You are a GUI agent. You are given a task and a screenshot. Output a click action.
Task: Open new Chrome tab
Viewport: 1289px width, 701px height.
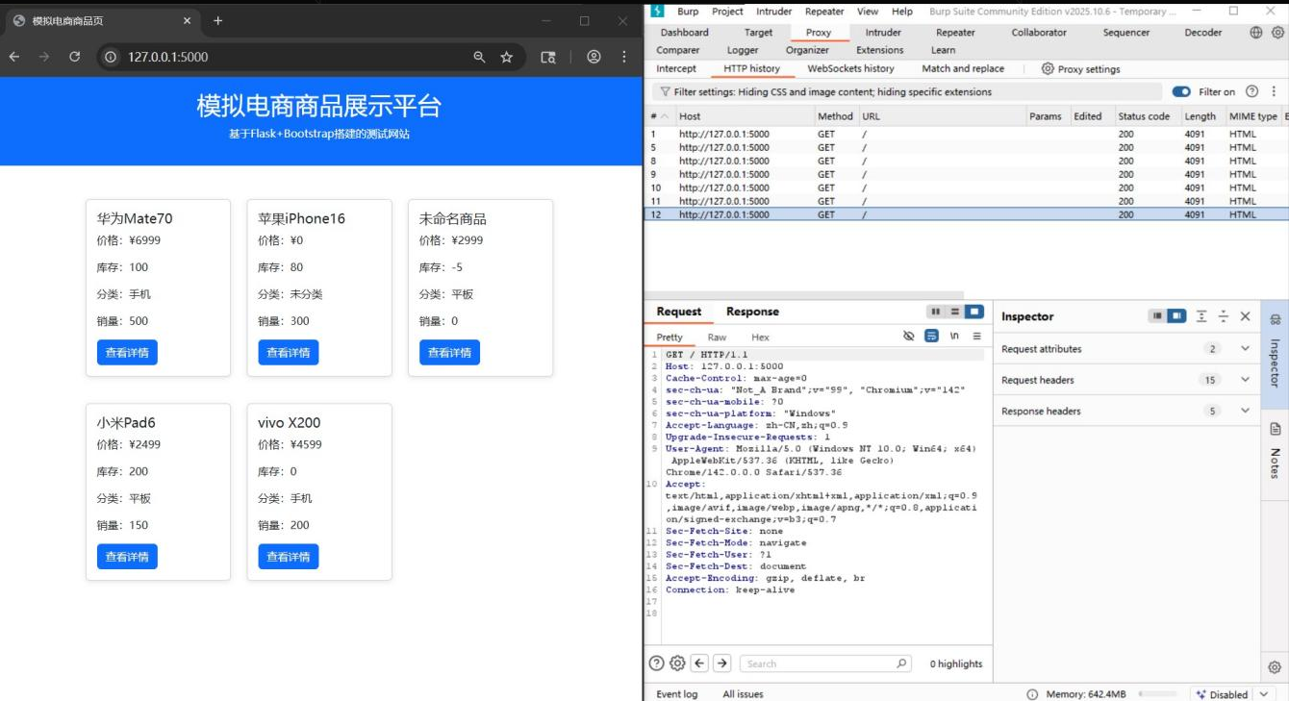pyautogui.click(x=217, y=20)
